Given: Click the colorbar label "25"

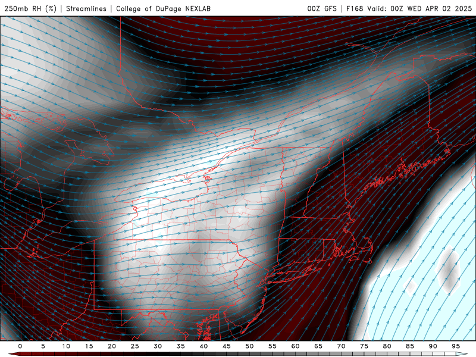Looking at the screenshot, I should click(135, 346).
